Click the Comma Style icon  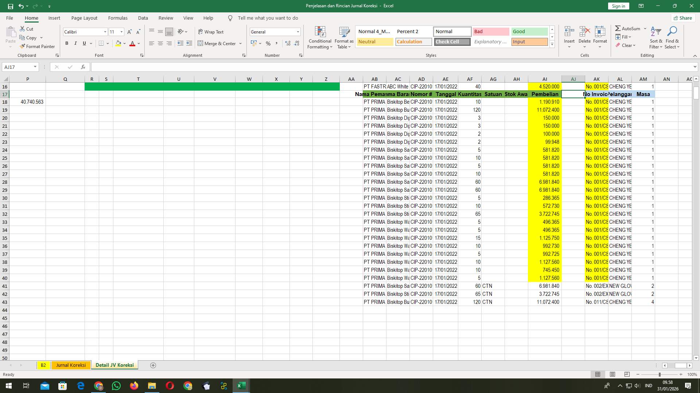point(277,43)
